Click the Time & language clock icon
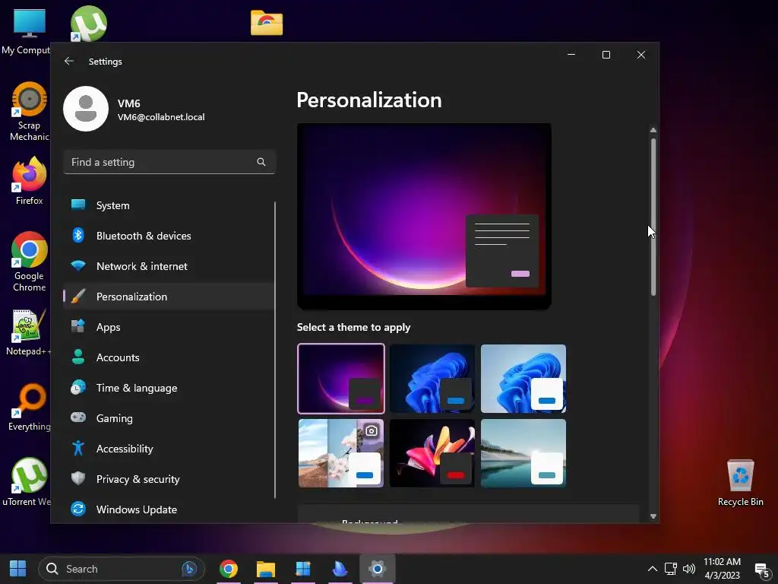 [78, 387]
